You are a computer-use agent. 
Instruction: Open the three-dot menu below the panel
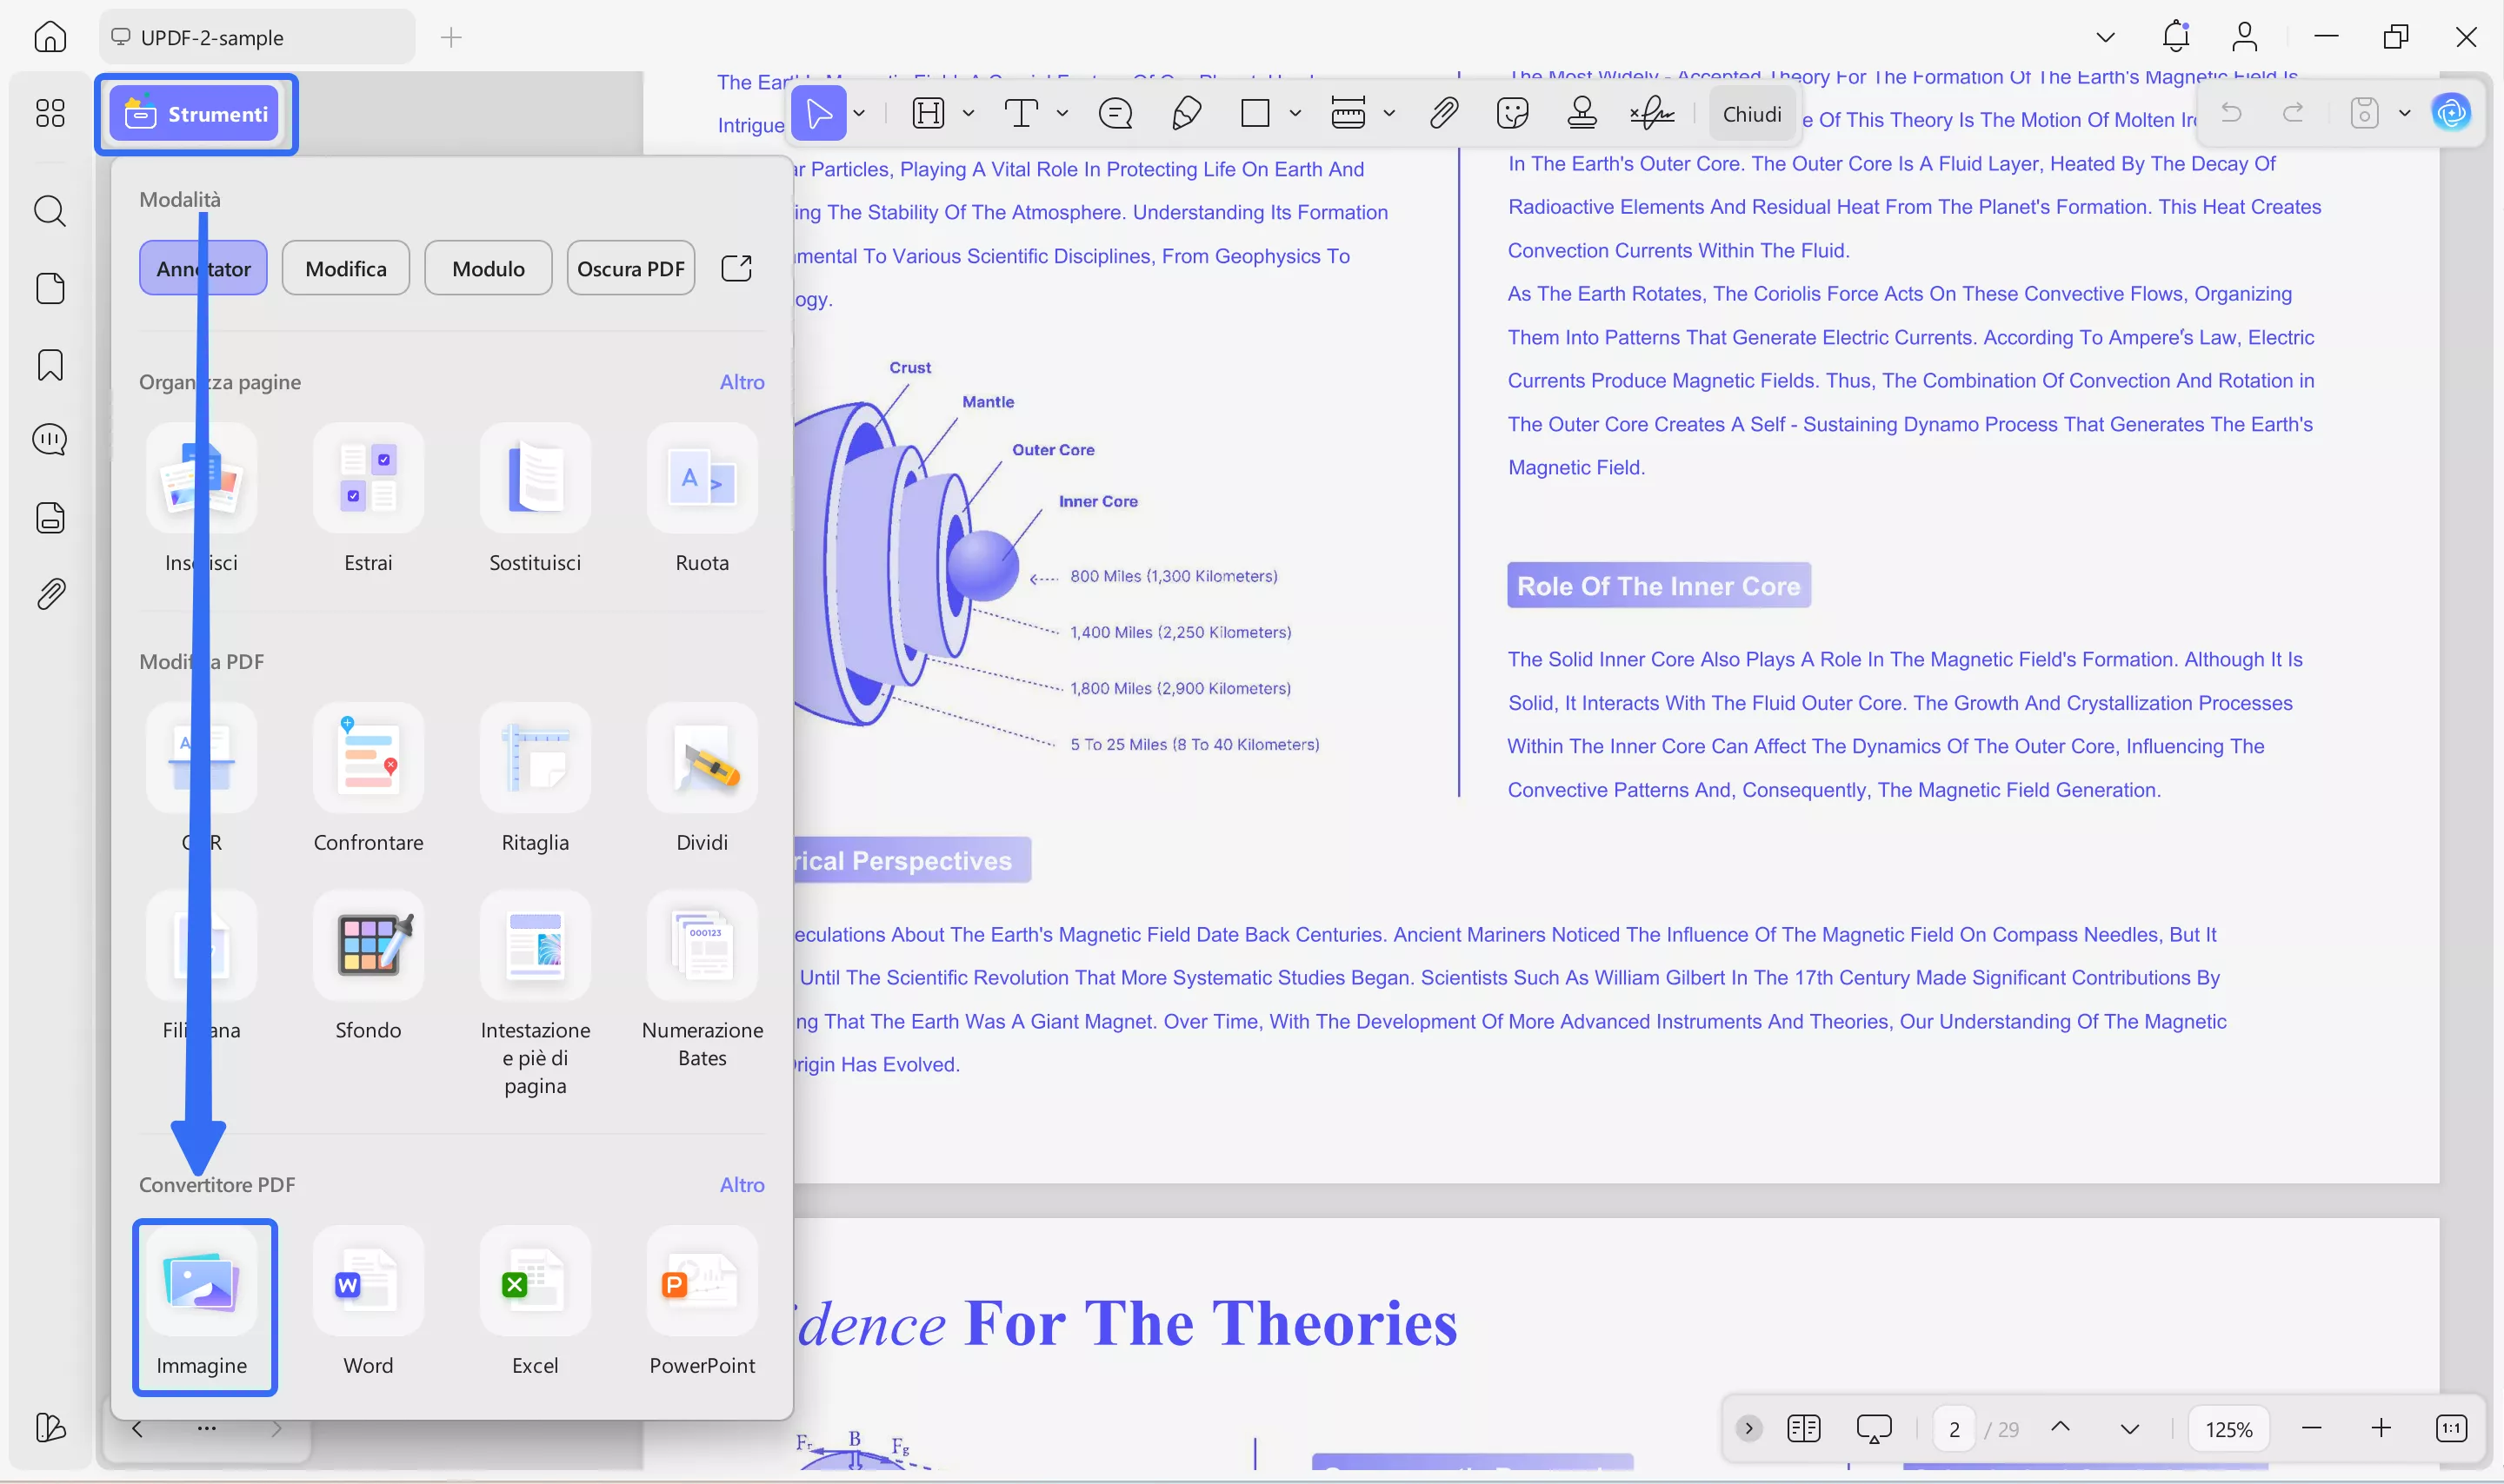206,1428
